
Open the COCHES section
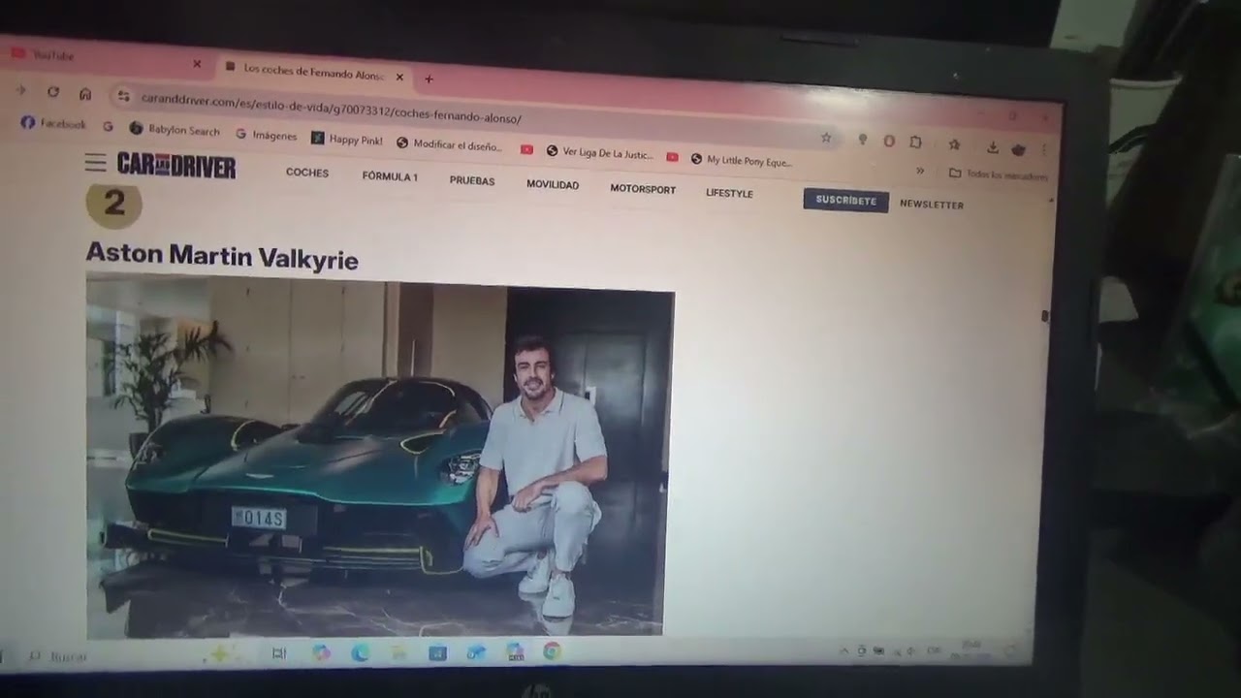(307, 173)
